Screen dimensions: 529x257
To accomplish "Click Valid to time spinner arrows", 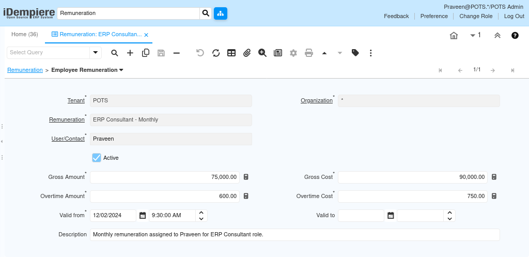I will click(449, 216).
